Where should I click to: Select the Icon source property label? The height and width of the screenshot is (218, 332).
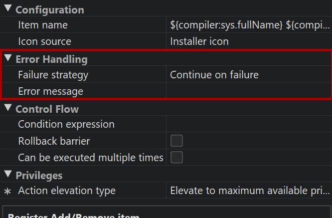pyautogui.click(x=44, y=41)
